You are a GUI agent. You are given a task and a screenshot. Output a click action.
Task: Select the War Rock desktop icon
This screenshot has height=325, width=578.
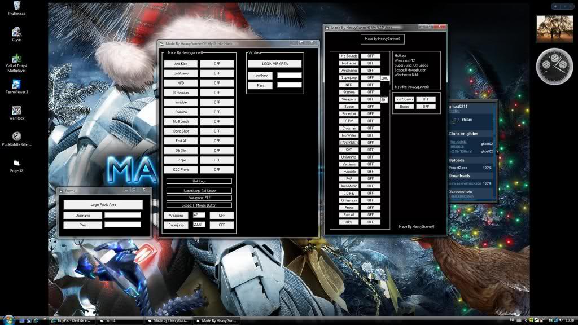pos(16,113)
